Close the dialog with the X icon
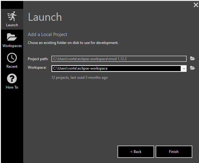Screen dimensions: 199x163 tap(196, 5)
